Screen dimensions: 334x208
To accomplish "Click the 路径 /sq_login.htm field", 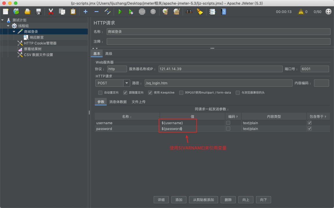I will (x=218, y=83).
